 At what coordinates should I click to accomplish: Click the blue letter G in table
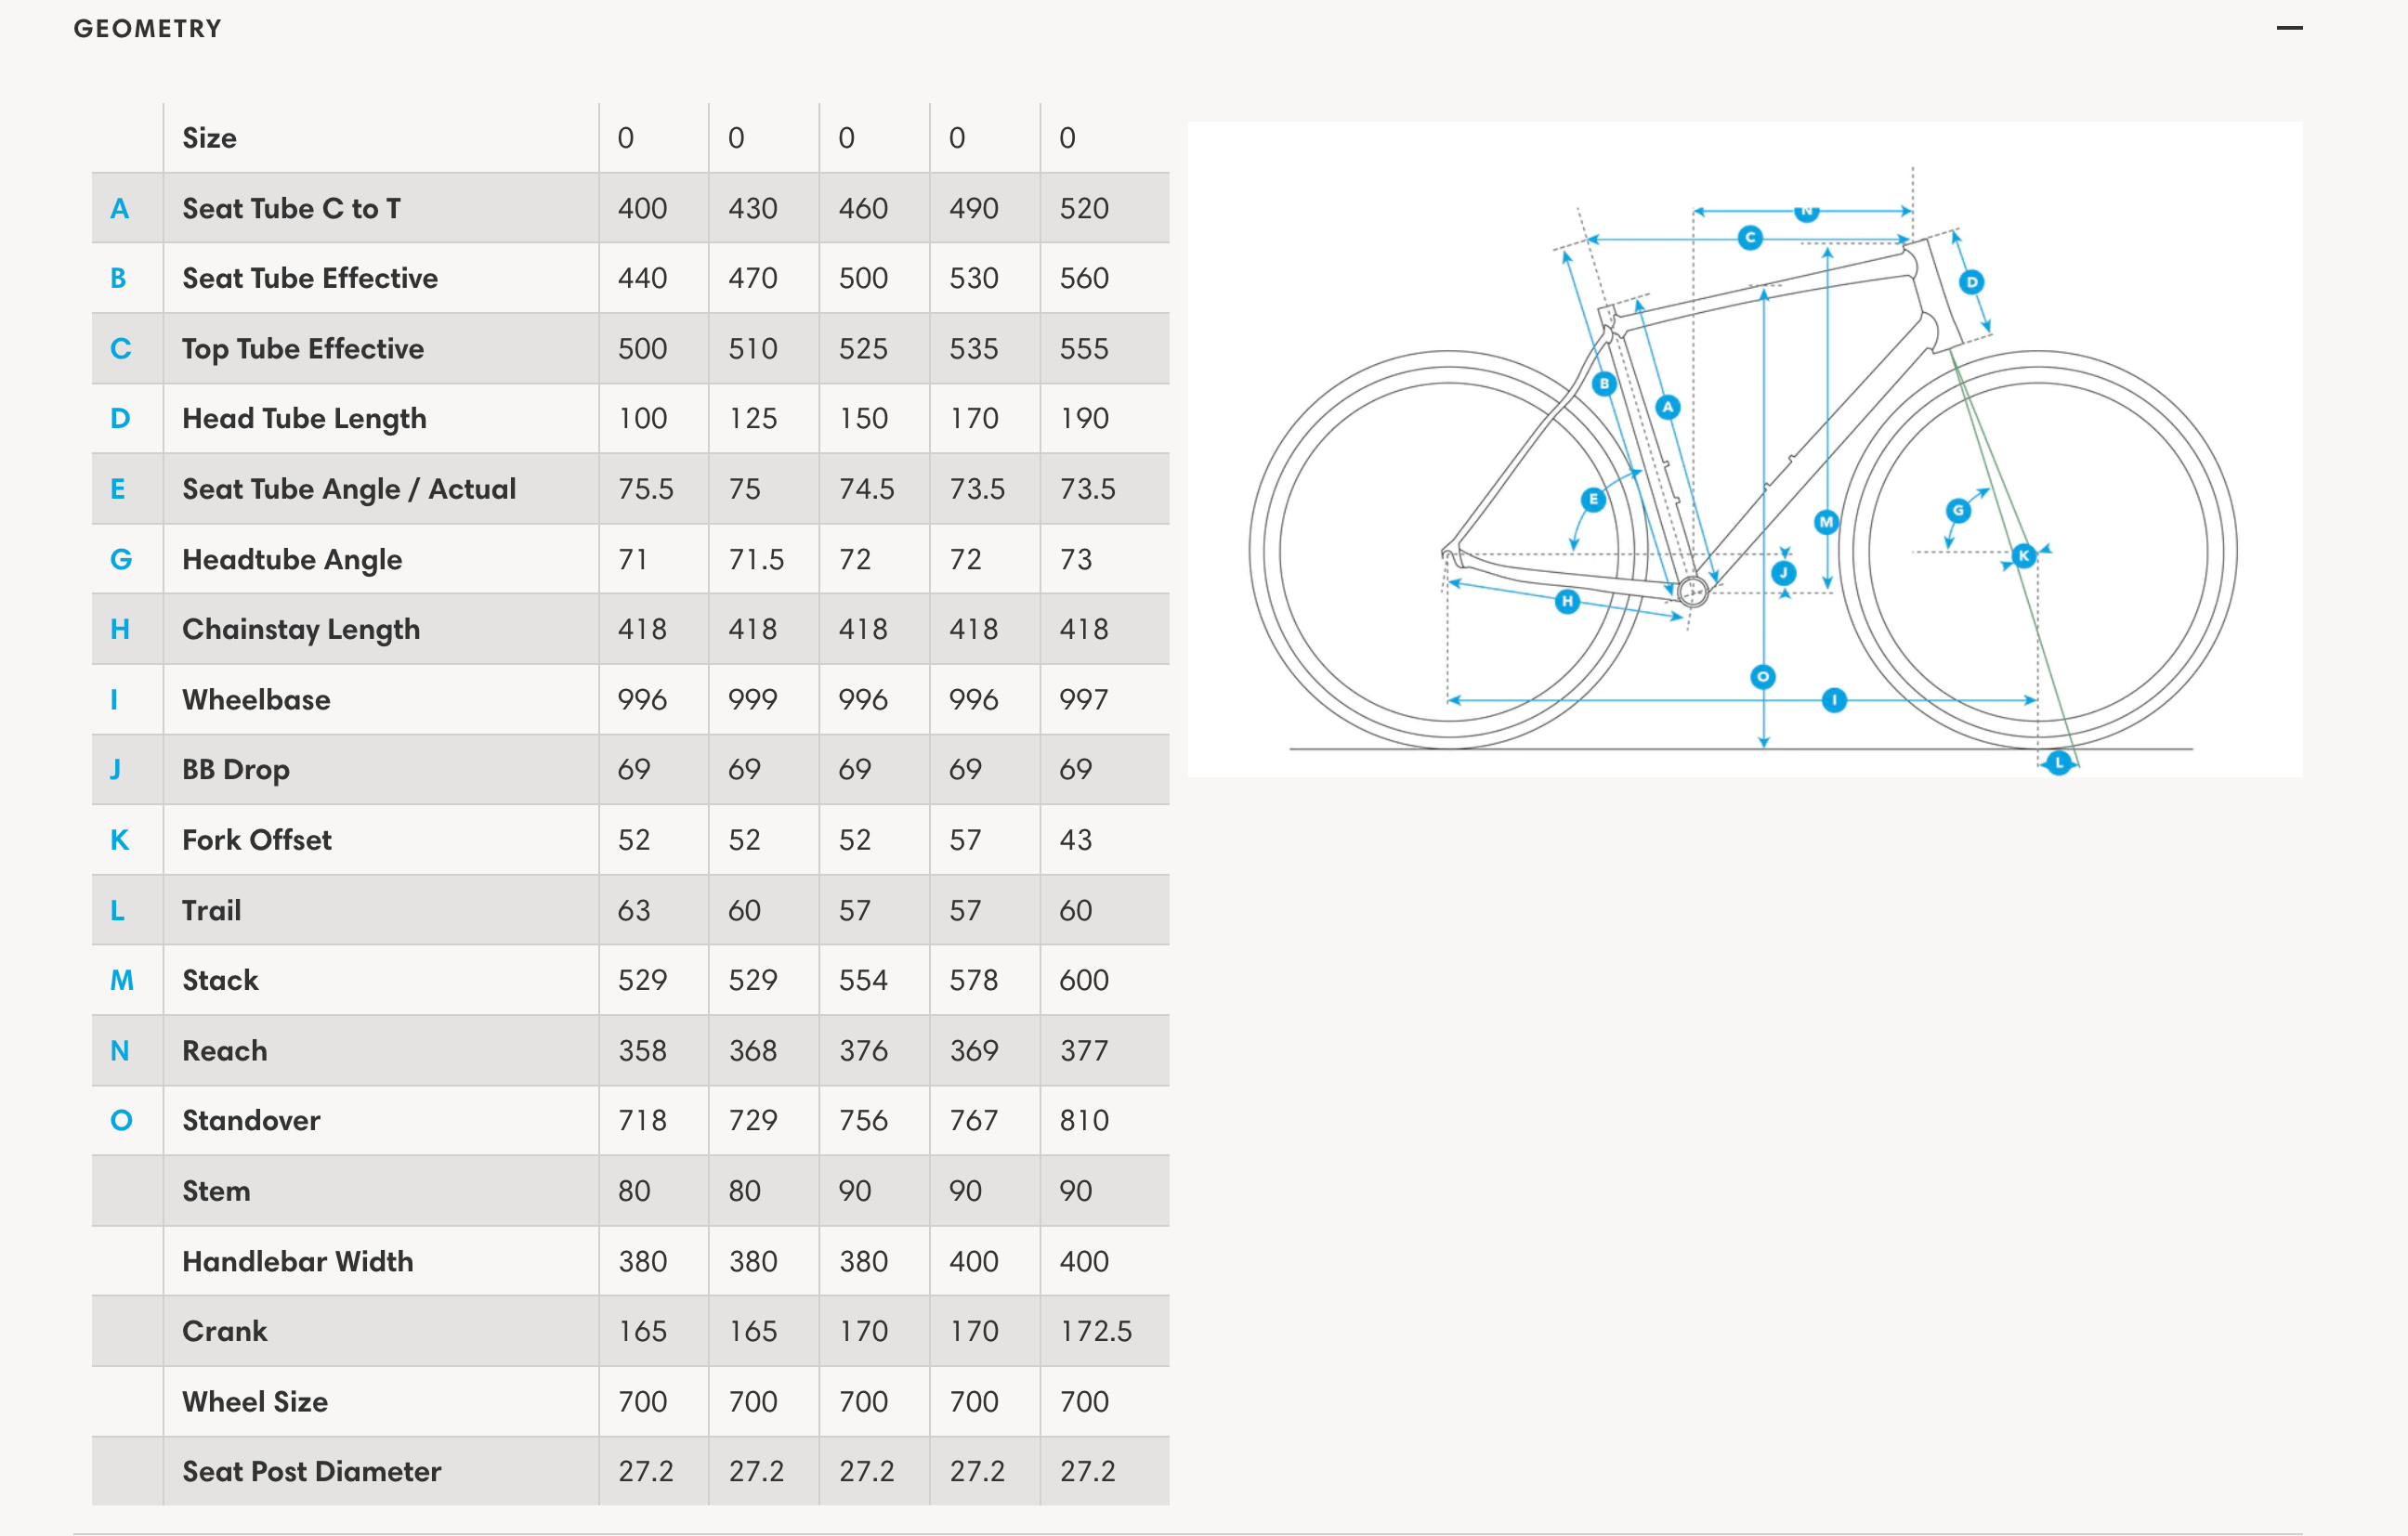click(x=121, y=559)
